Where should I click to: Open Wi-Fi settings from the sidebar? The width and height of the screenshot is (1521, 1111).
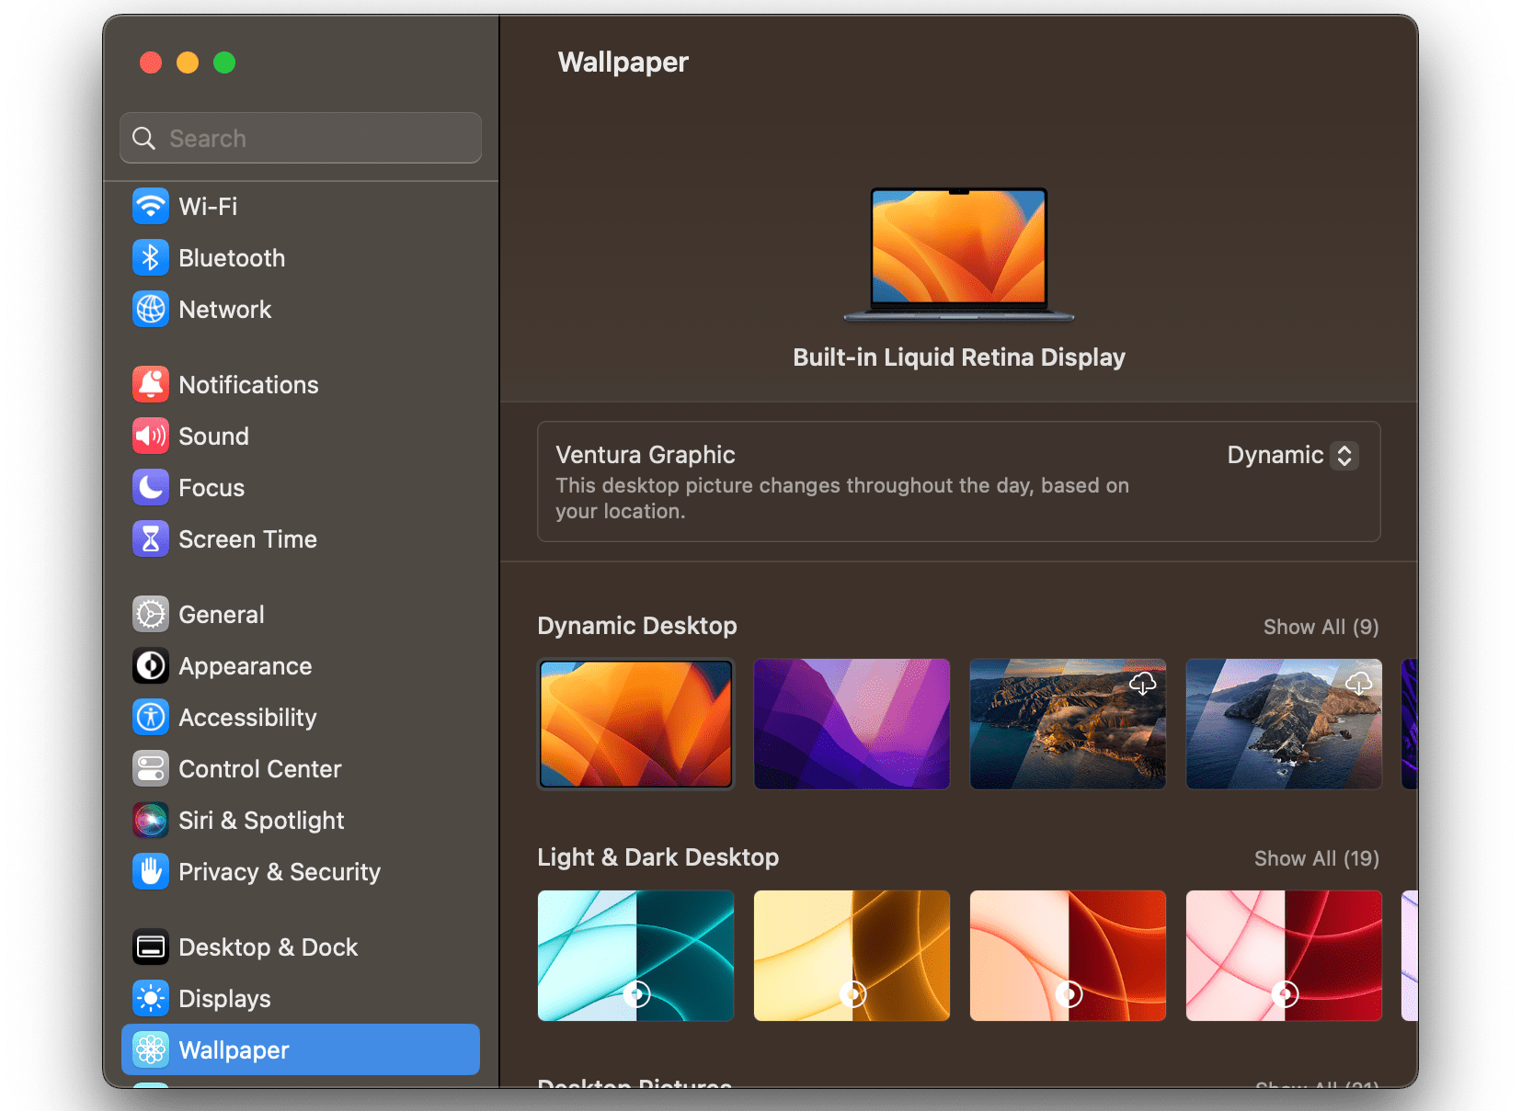(208, 206)
